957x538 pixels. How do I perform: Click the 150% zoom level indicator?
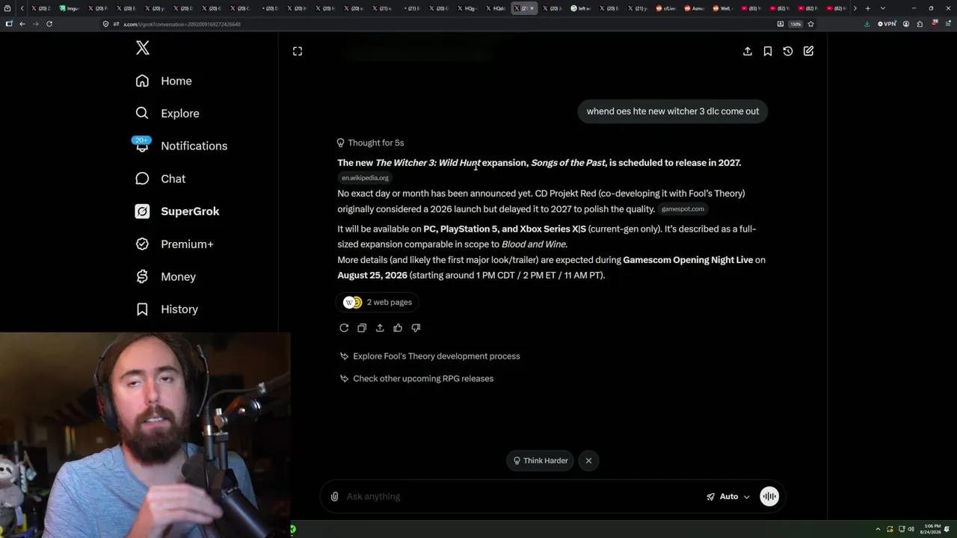pos(796,24)
